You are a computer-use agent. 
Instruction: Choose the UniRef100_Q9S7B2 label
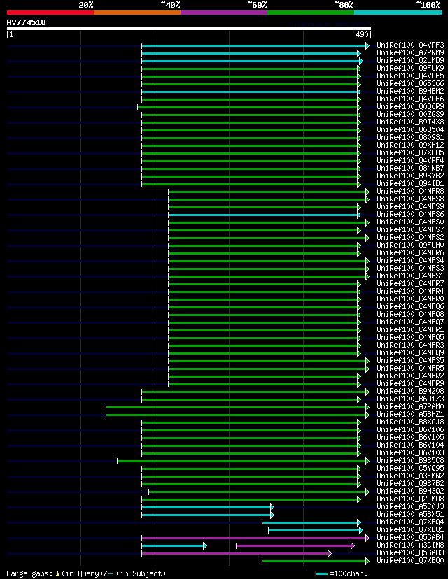410,483
